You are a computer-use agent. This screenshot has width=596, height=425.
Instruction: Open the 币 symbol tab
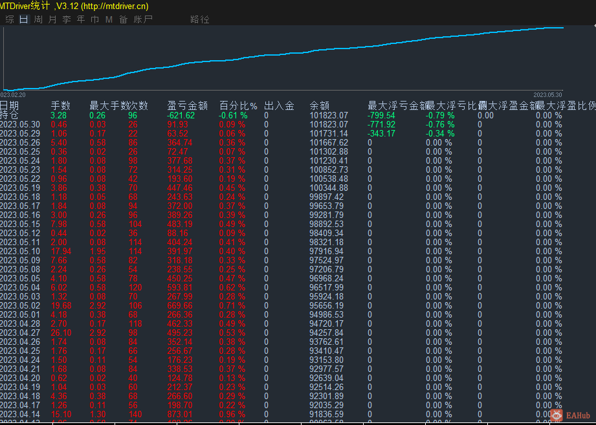[x=95, y=19]
